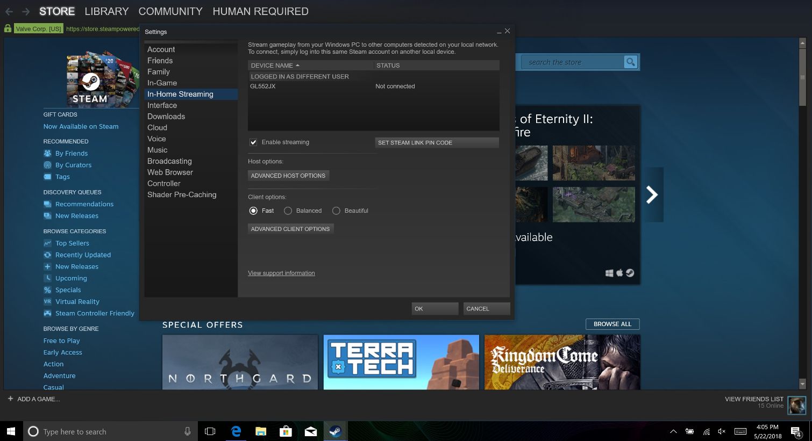
Task: Go back using the Steam back arrow
Action: [9, 11]
